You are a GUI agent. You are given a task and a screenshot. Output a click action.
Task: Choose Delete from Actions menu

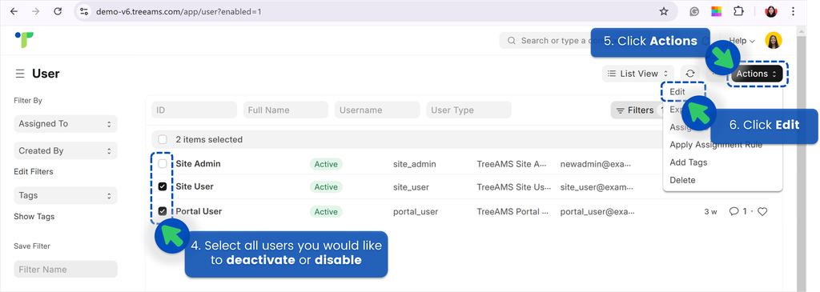tap(682, 180)
